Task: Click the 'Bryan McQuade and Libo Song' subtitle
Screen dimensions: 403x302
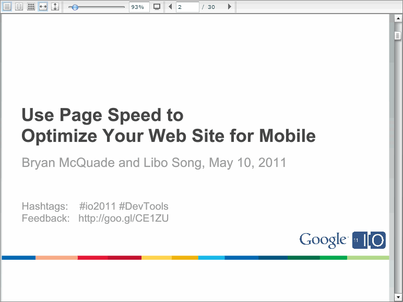Action: (x=113, y=163)
